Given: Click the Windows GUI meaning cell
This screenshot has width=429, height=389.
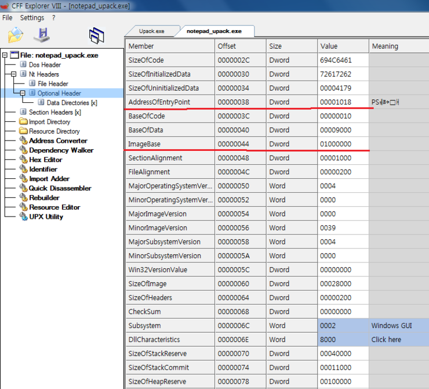Looking at the screenshot, I should click(x=399, y=326).
